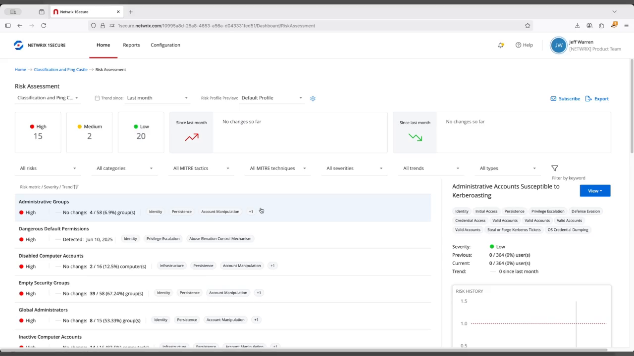Select the Disabled Computer Accounts row

coord(223,262)
